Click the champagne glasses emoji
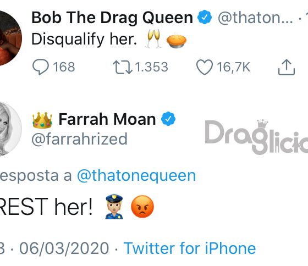 point(153,38)
